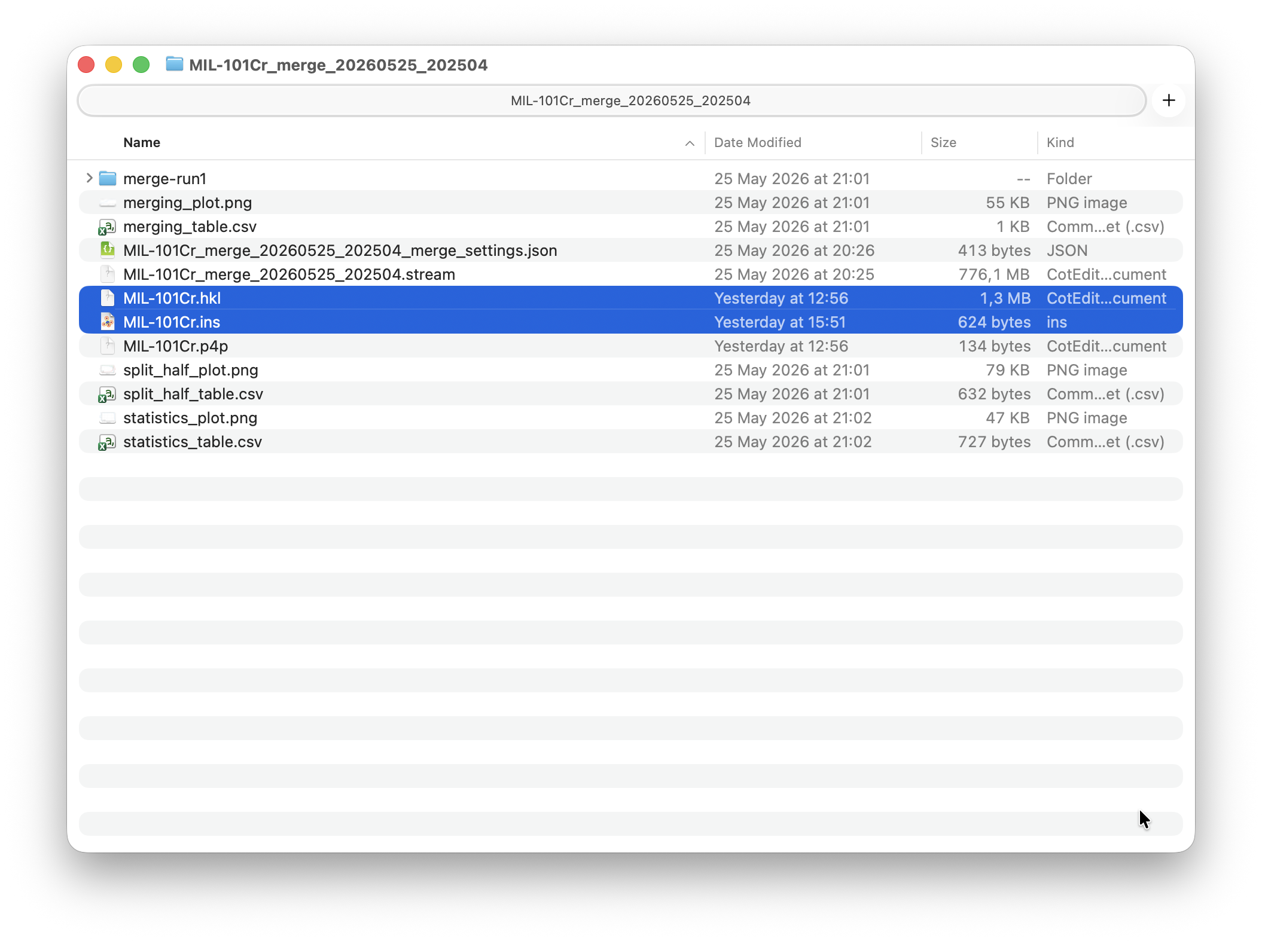The image size is (1262, 941).
Task: Click the merge-run1 folder icon
Action: 108,178
